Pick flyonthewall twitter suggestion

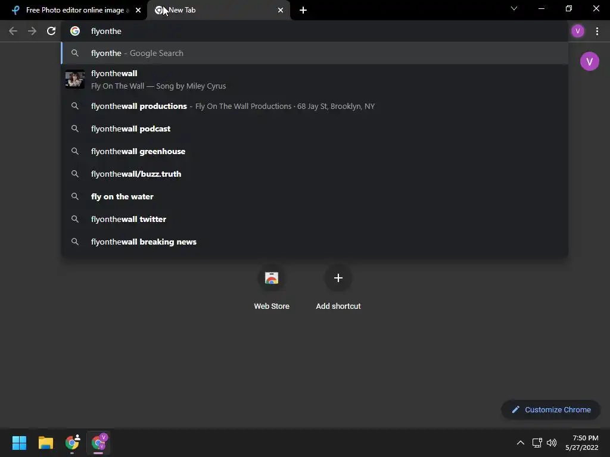coord(315,219)
